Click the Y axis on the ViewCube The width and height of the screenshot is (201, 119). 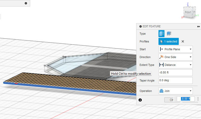coord(198,15)
